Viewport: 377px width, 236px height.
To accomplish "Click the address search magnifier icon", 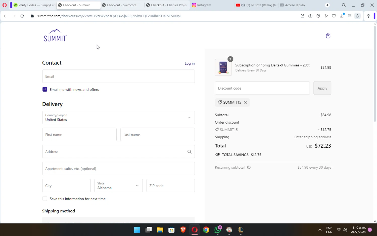I will click(189, 152).
